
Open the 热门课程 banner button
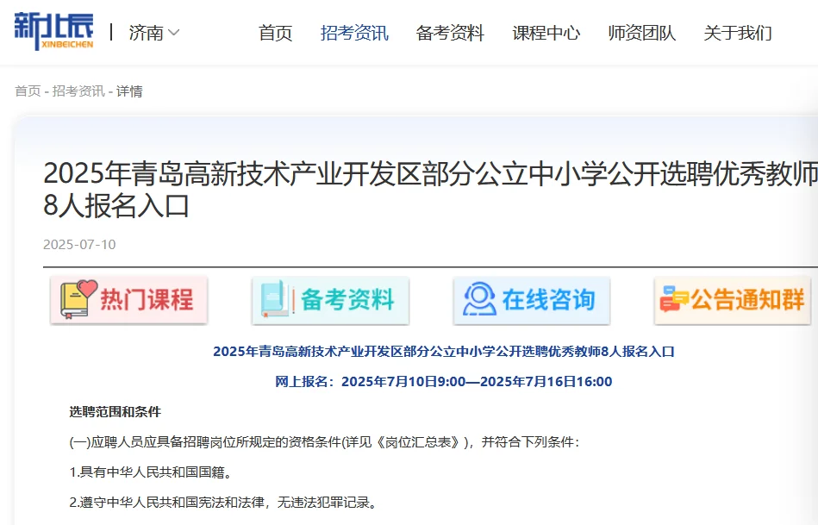[x=128, y=300]
